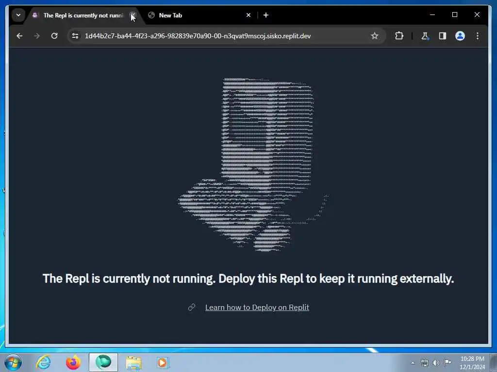Click the chain link icon beside Deploy link

[x=191, y=308]
